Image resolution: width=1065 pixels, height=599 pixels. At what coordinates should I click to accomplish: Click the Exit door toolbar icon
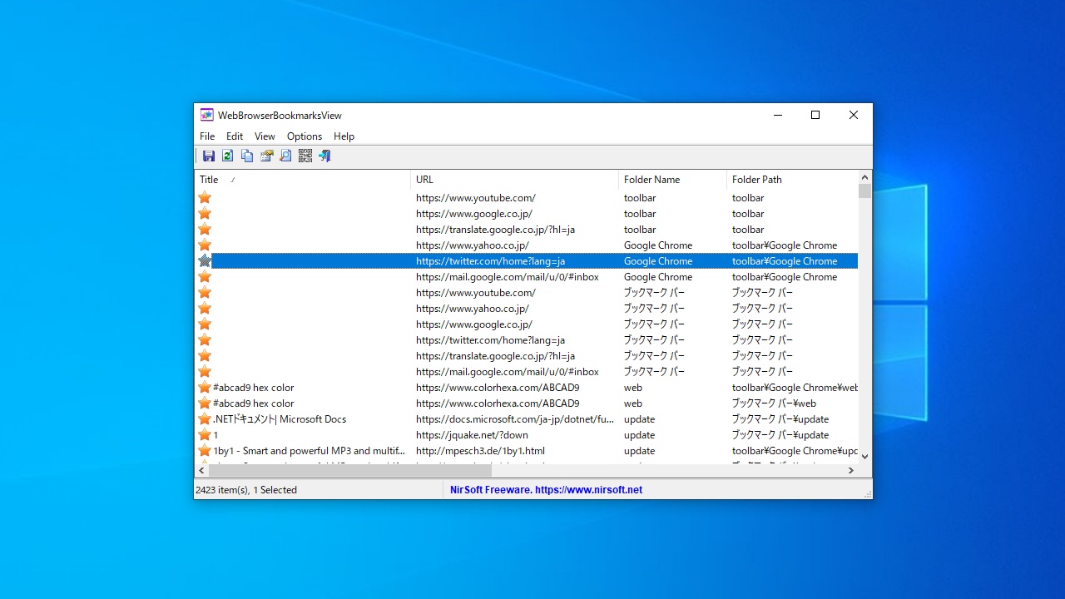(324, 156)
